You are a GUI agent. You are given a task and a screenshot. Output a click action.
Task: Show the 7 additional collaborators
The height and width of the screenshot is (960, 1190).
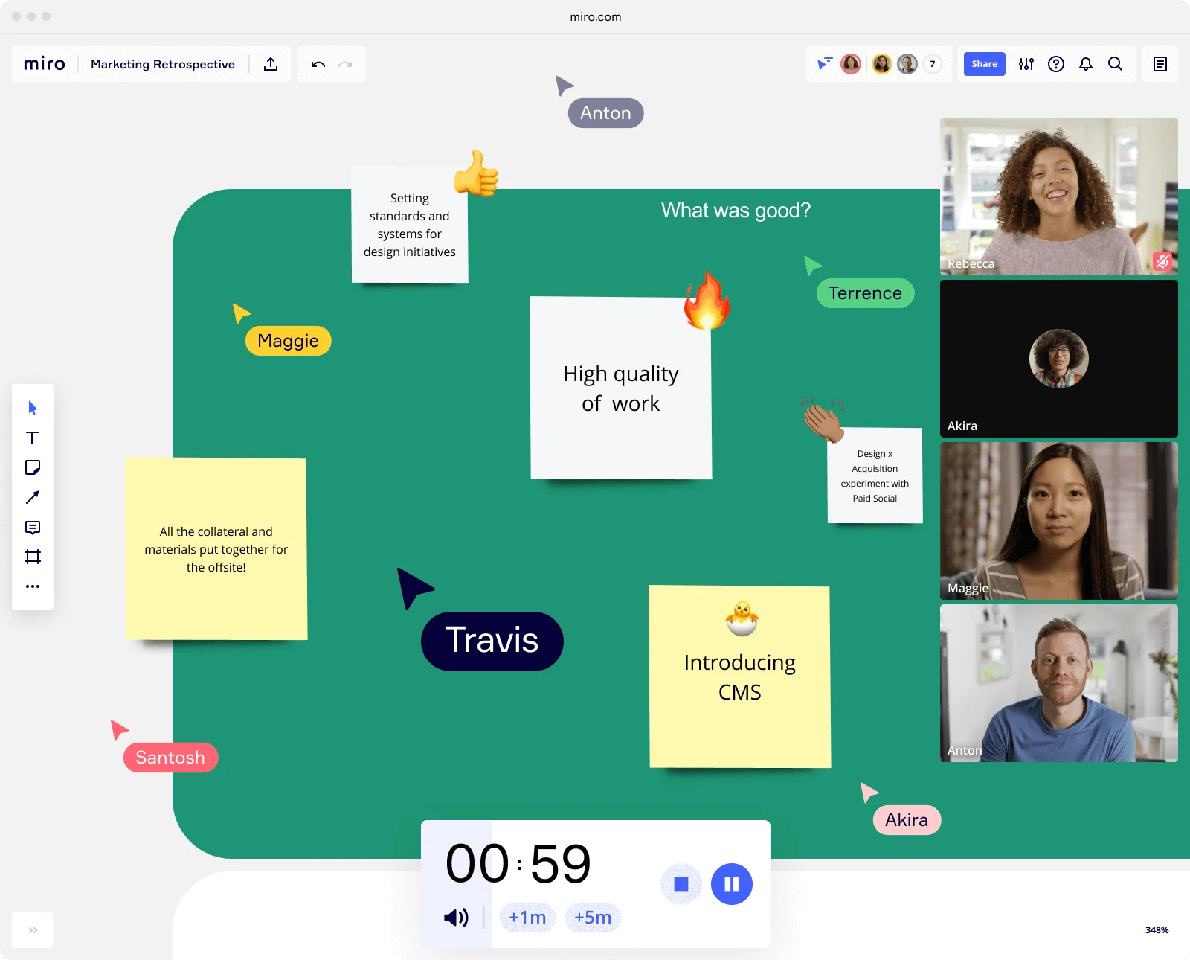[933, 64]
